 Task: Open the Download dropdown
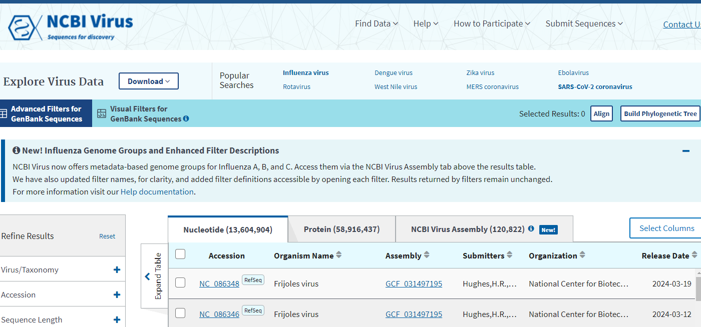coord(148,81)
